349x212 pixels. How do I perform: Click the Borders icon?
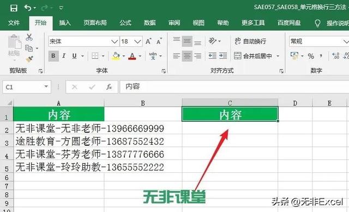click(95, 56)
